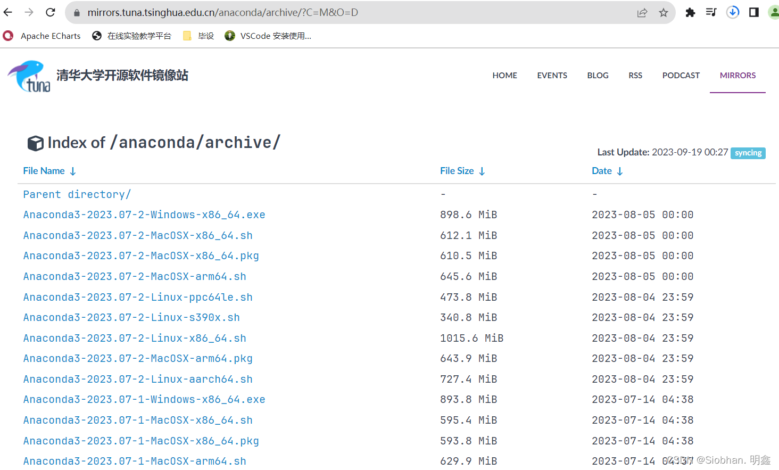The height and width of the screenshot is (470, 779).
Task: Download Anaconda3-2023.07-2-Linux-x86_64.sh
Action: 135,339
